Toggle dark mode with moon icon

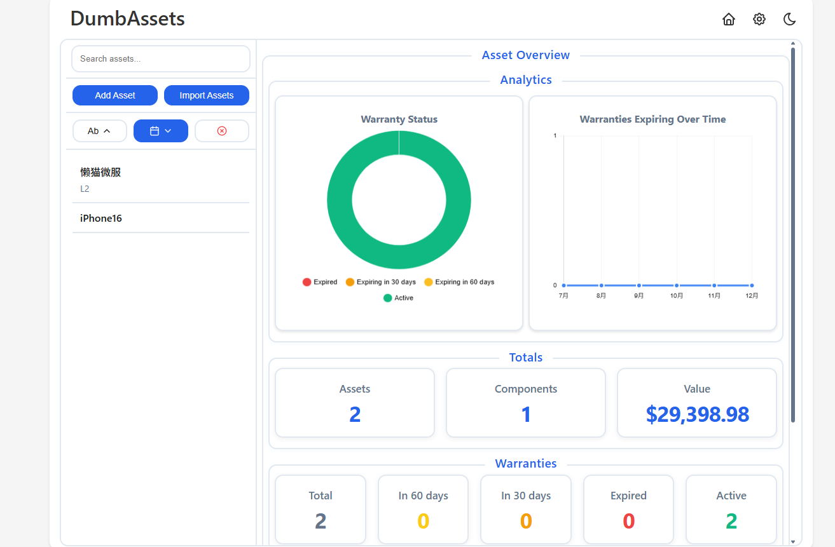[790, 19]
